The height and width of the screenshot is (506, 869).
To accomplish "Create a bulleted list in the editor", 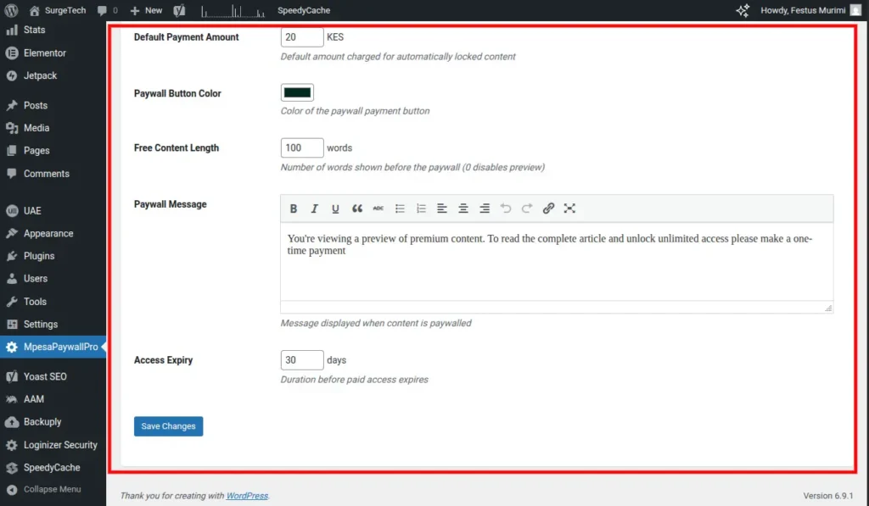I will click(401, 209).
